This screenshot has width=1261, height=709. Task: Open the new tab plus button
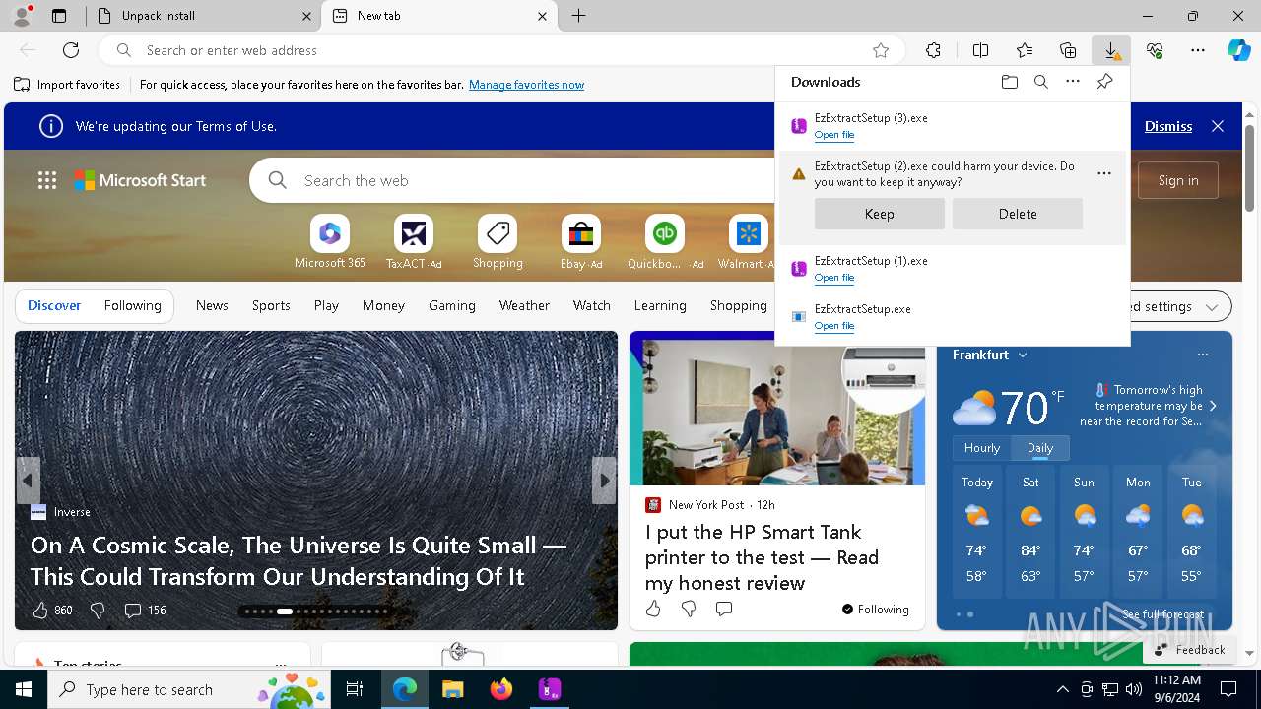[x=579, y=16]
